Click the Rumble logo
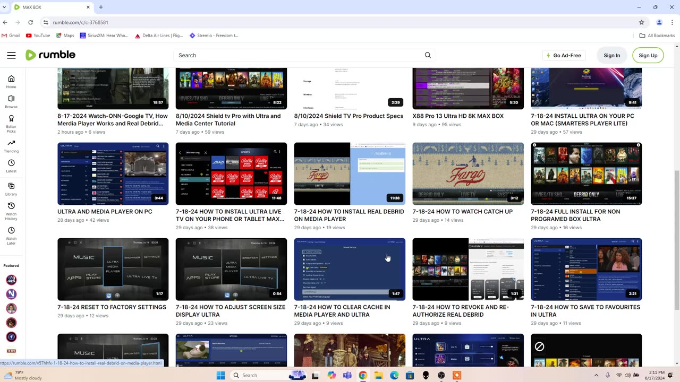Viewport: 680px width, 382px height. point(50,55)
